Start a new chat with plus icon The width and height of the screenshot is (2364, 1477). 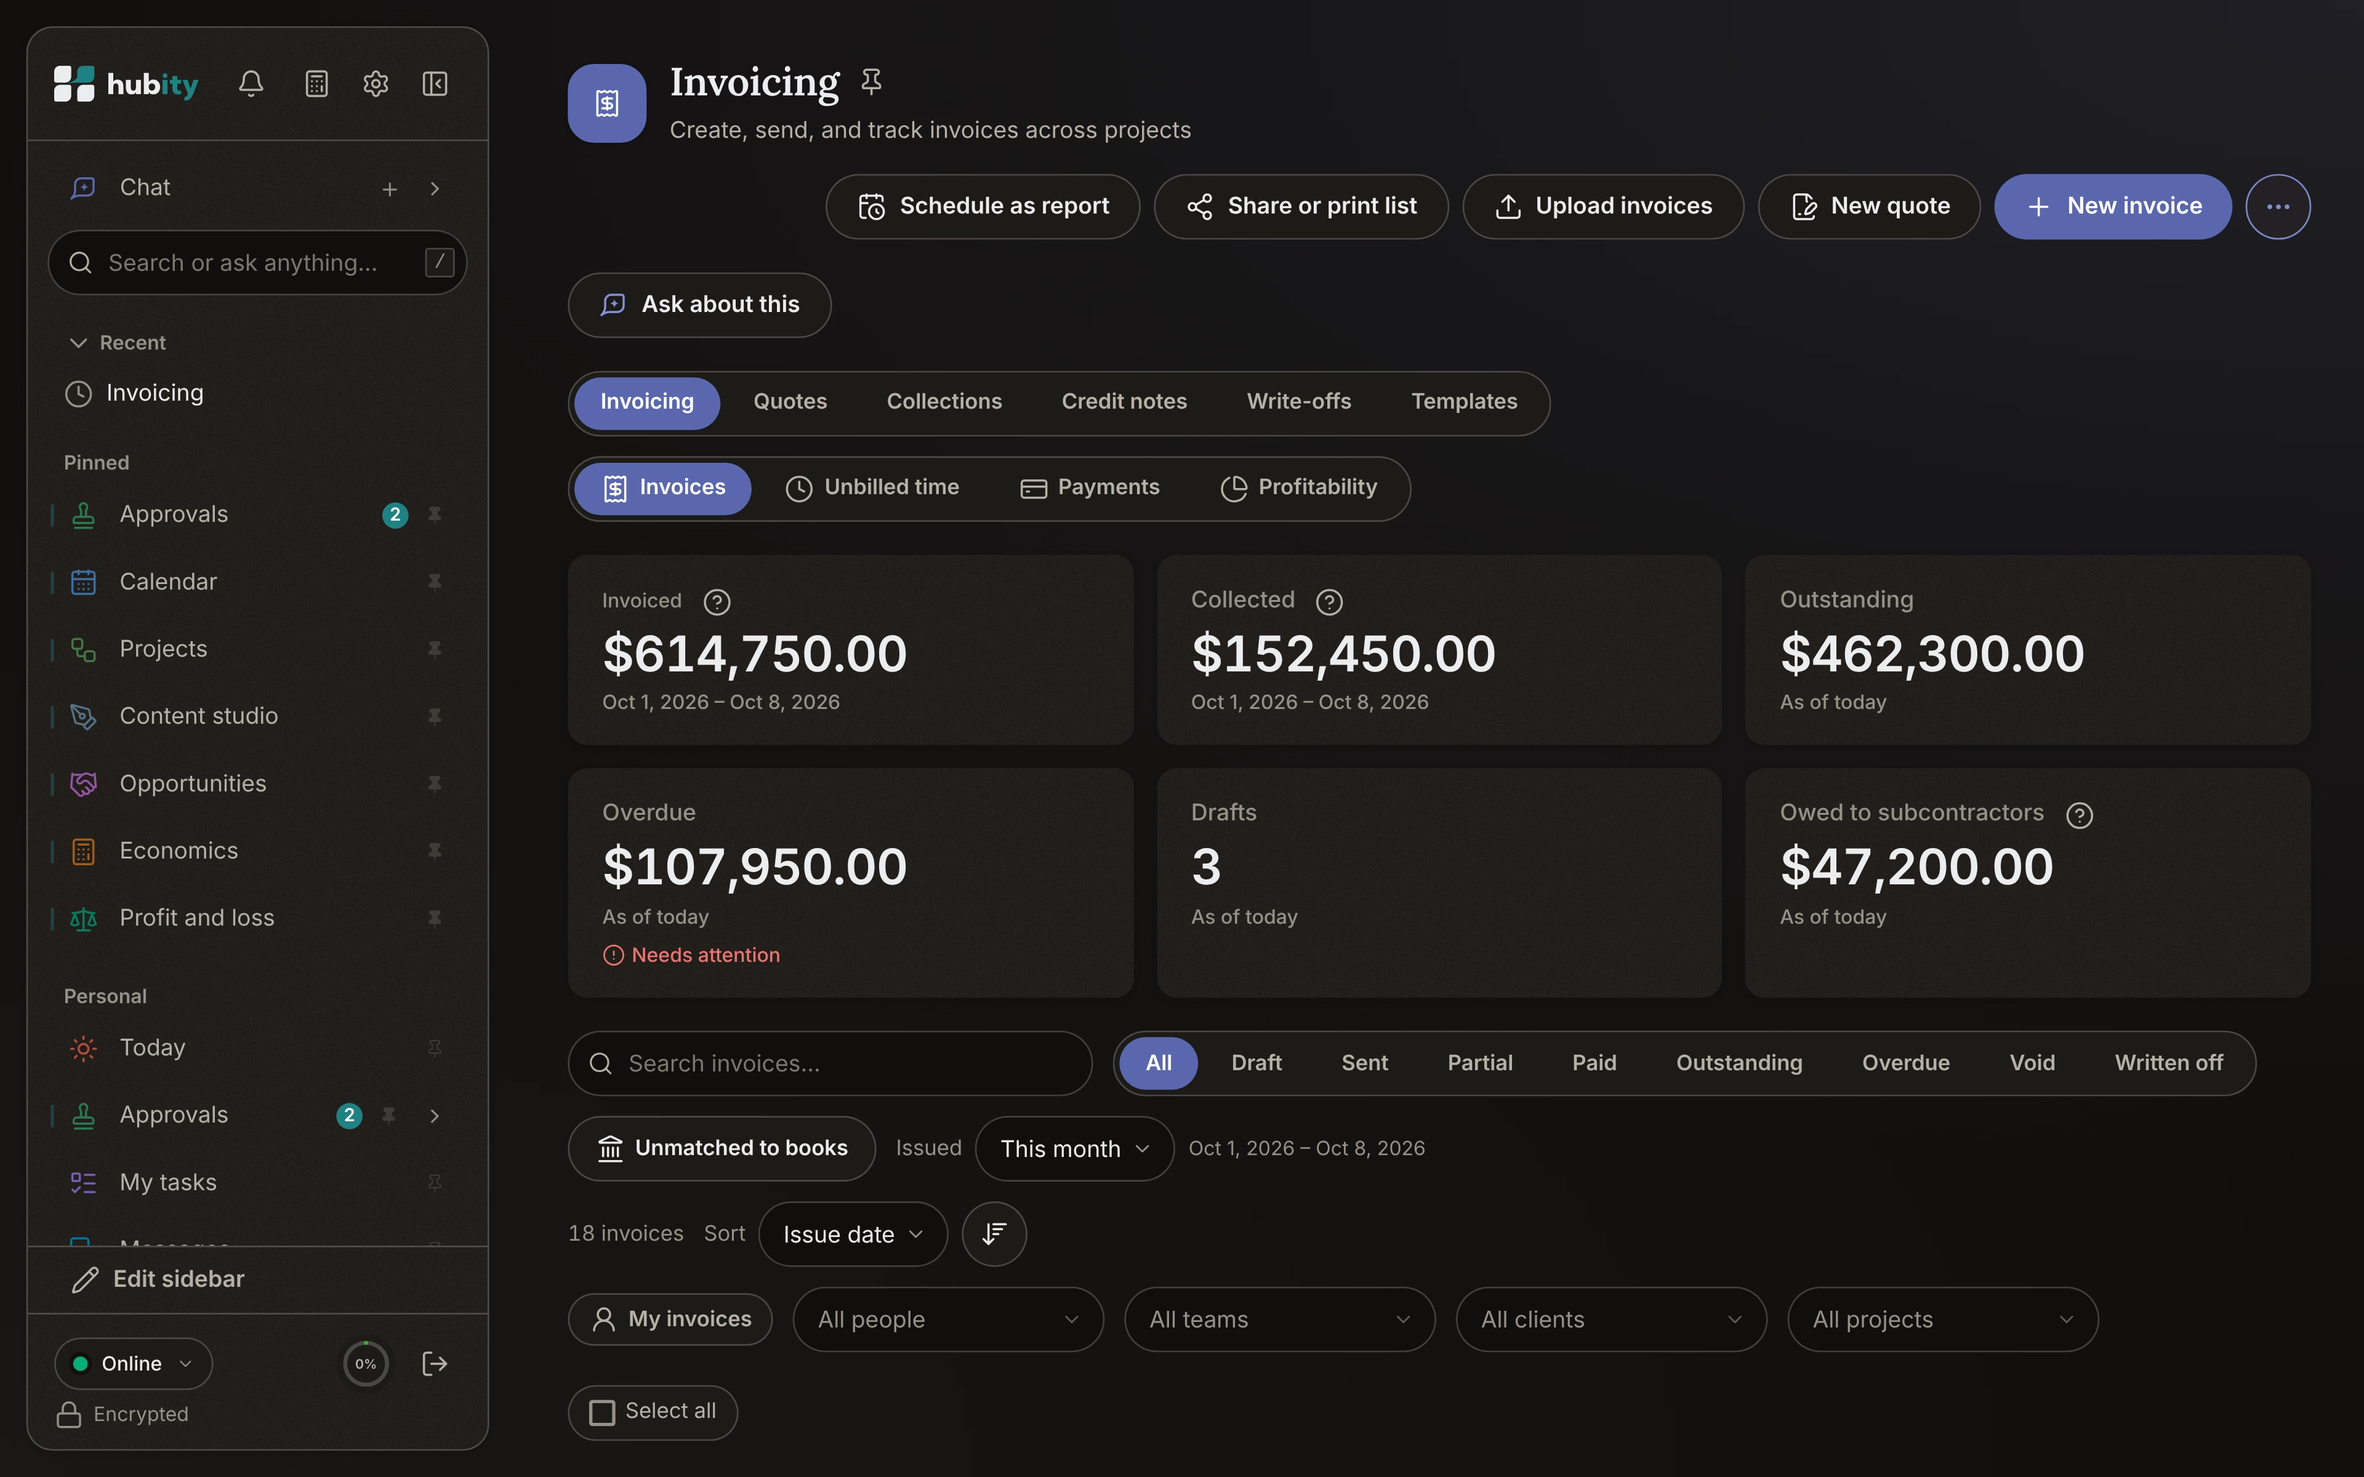390,188
